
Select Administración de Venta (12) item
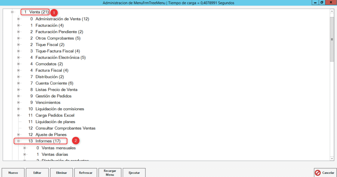pyautogui.click(x=62, y=19)
